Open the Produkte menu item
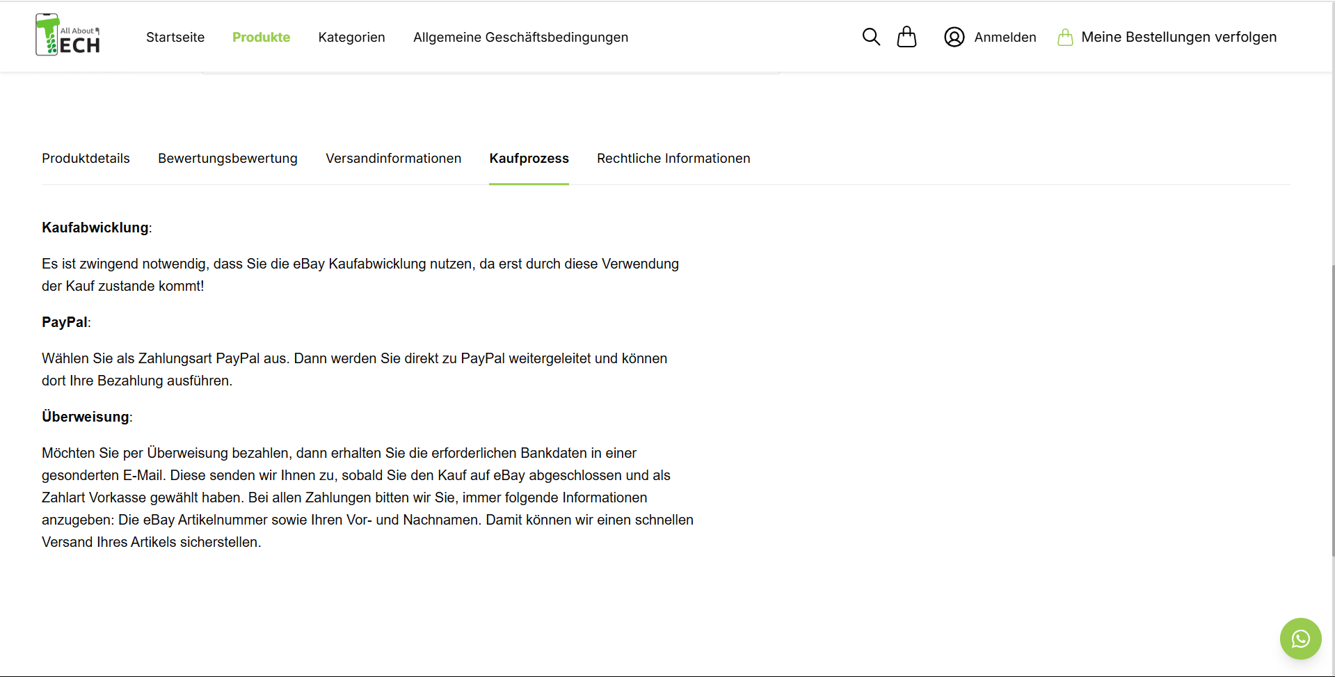1335x677 pixels. click(261, 37)
